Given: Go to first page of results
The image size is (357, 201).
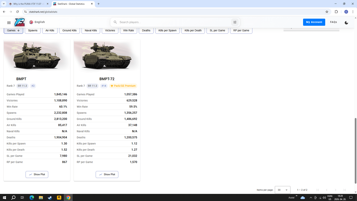Looking at the screenshot, I should tap(318, 190).
